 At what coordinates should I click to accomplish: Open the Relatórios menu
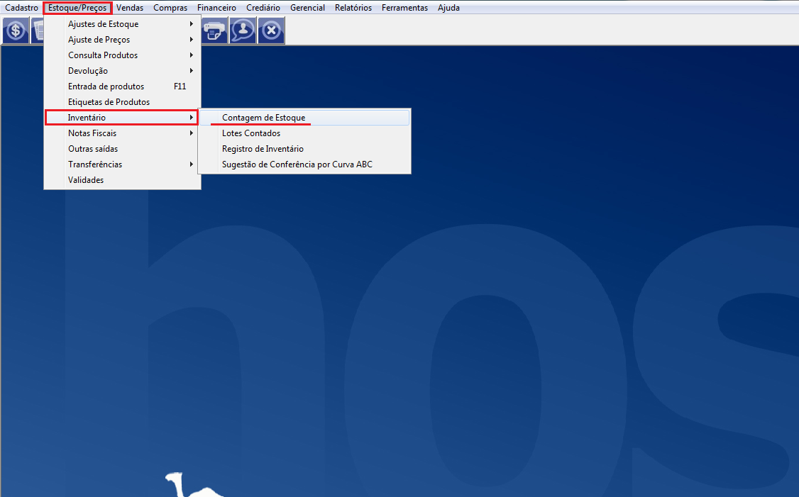pos(353,8)
